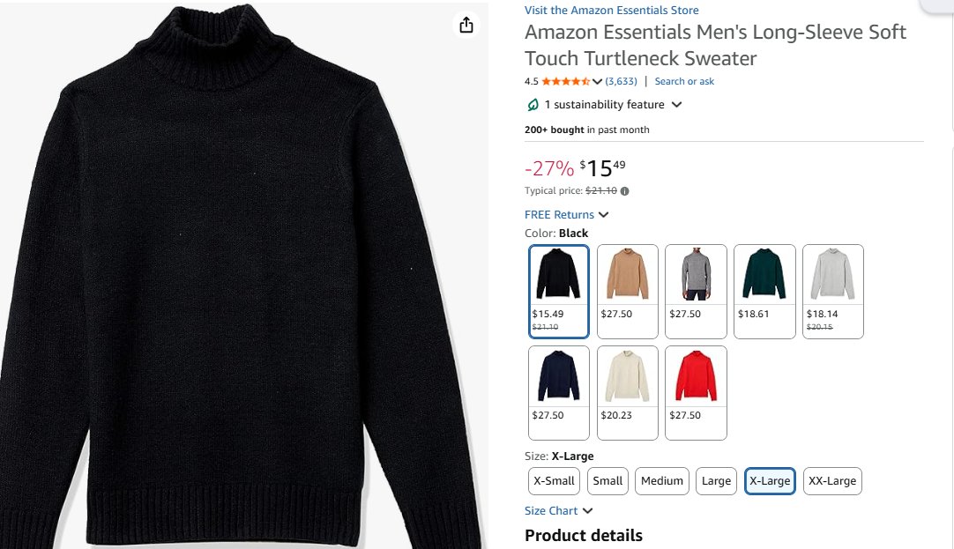Pick the red sweater color swatch
The image size is (954, 549).
tap(697, 392)
